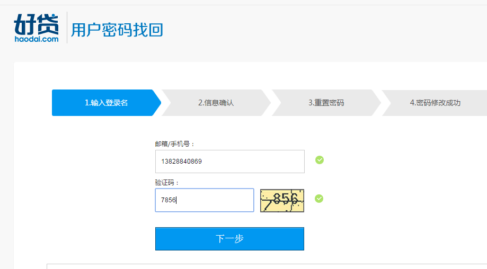Viewport: 487px width, 269px height.
Task: Focus the verification code input showing 7856
Action: tap(205, 200)
